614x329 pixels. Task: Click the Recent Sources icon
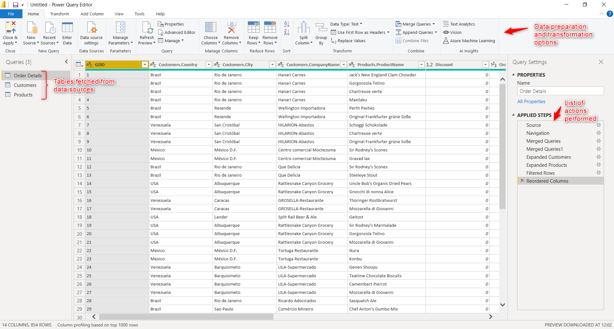point(50,27)
